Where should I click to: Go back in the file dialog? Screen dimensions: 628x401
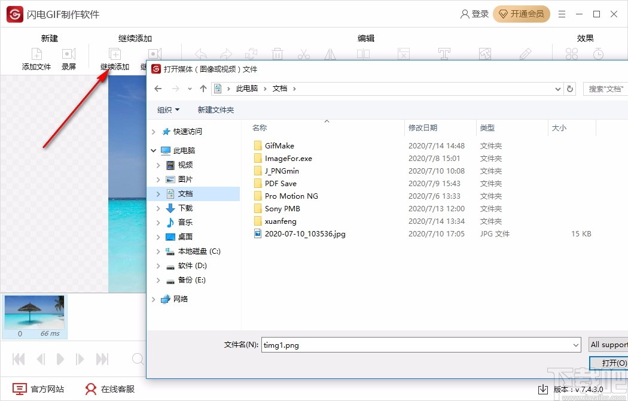click(158, 89)
